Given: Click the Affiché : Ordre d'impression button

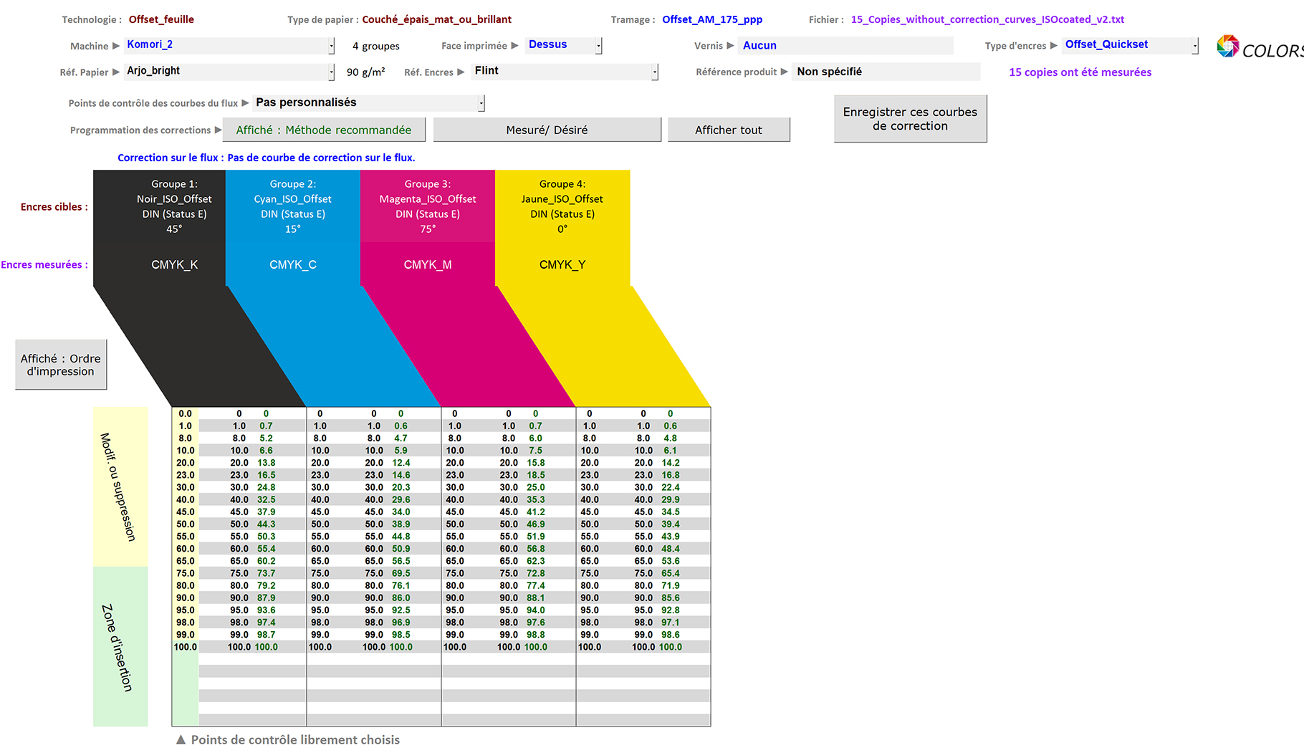Looking at the screenshot, I should tap(61, 365).
